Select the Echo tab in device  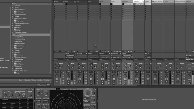[x=58, y=89]
